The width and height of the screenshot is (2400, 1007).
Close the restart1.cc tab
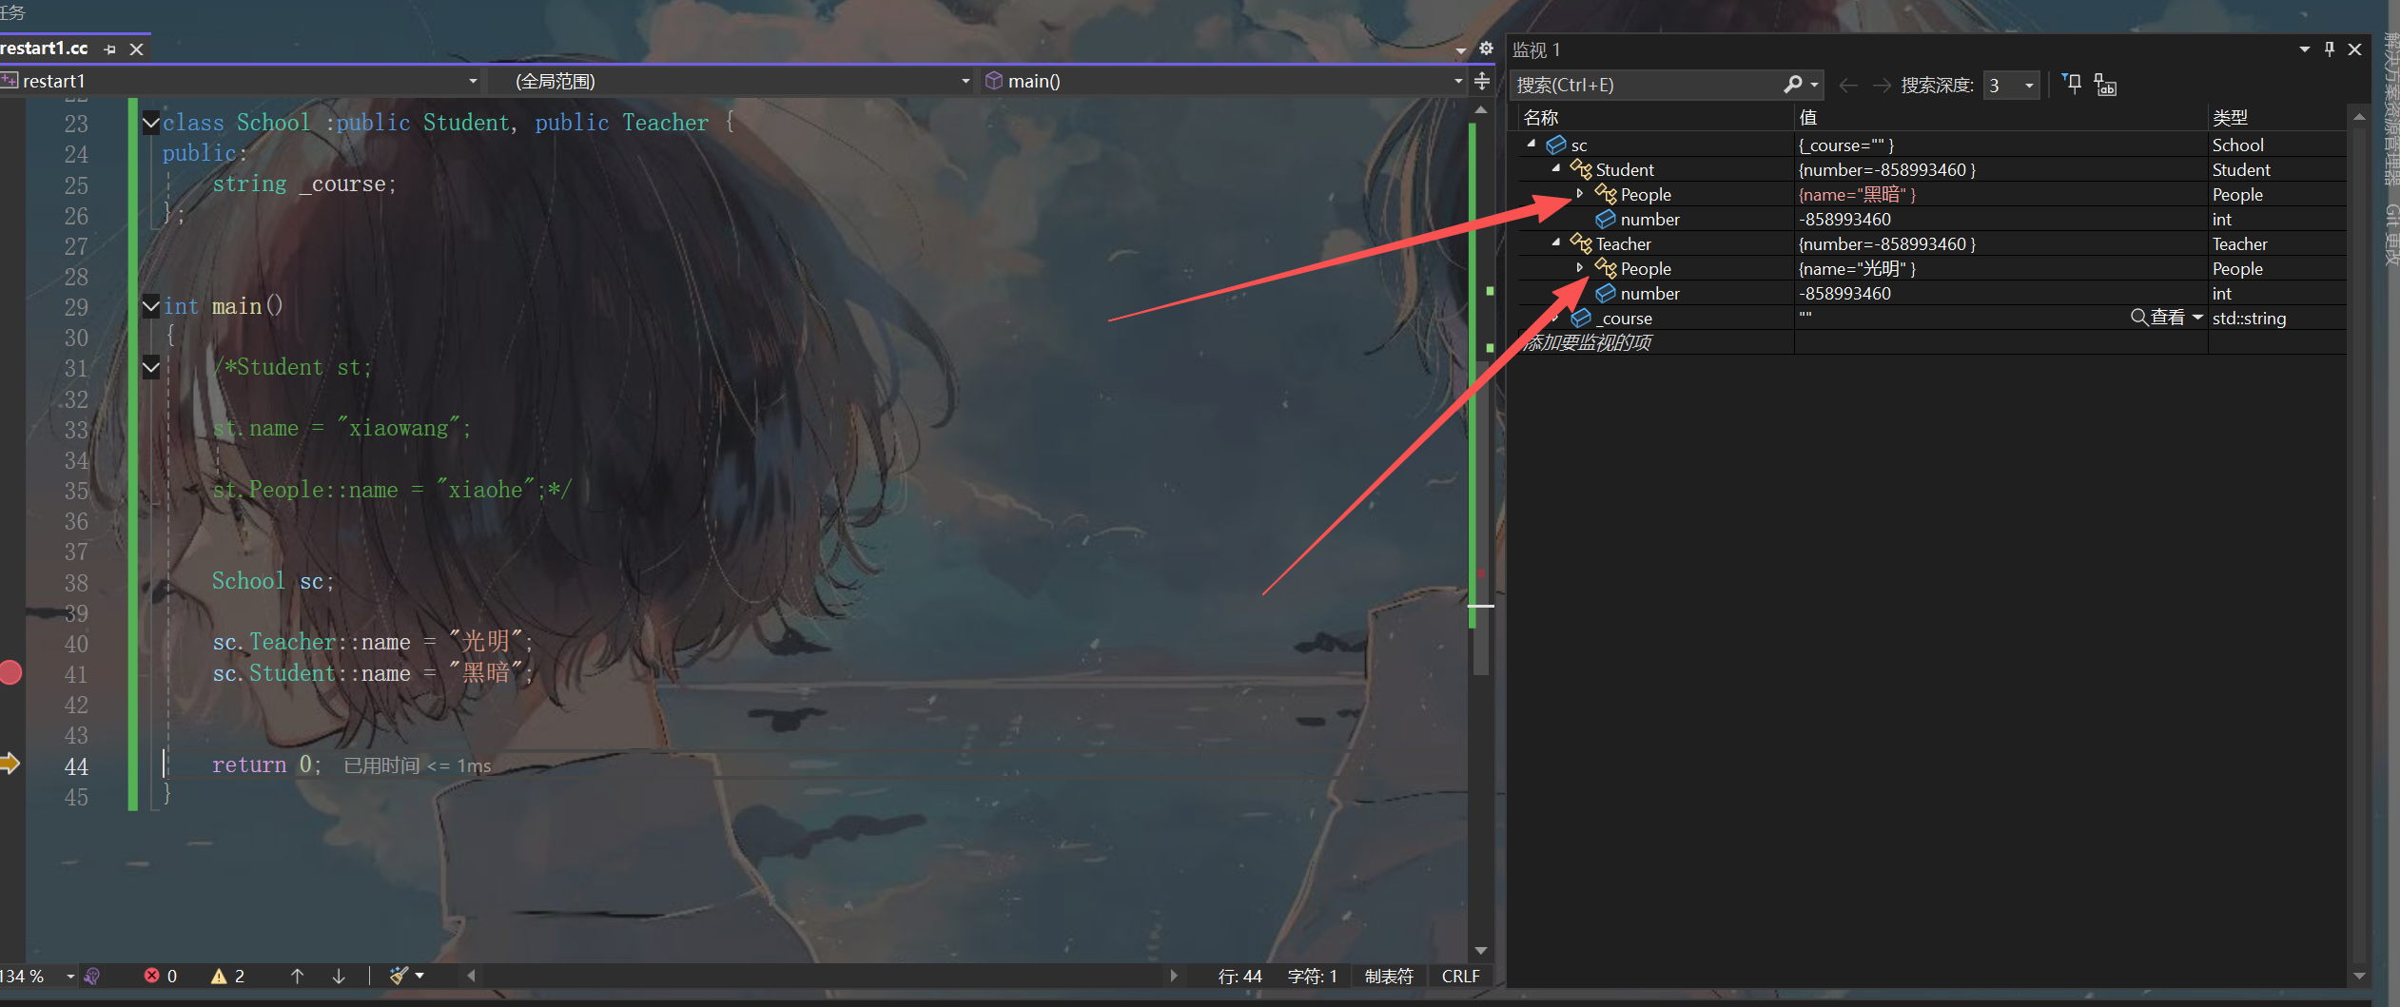click(x=136, y=49)
